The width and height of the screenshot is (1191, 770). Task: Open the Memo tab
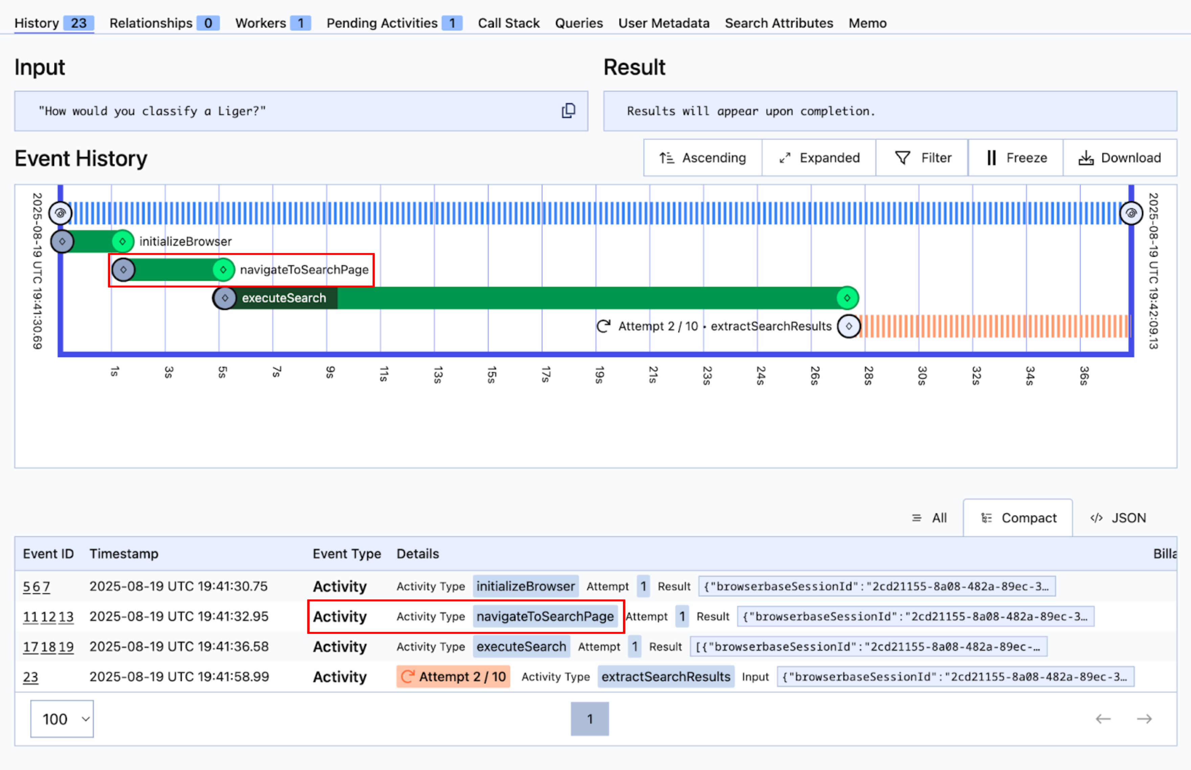867,23
